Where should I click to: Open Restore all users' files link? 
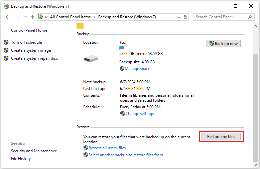click(x=107, y=148)
